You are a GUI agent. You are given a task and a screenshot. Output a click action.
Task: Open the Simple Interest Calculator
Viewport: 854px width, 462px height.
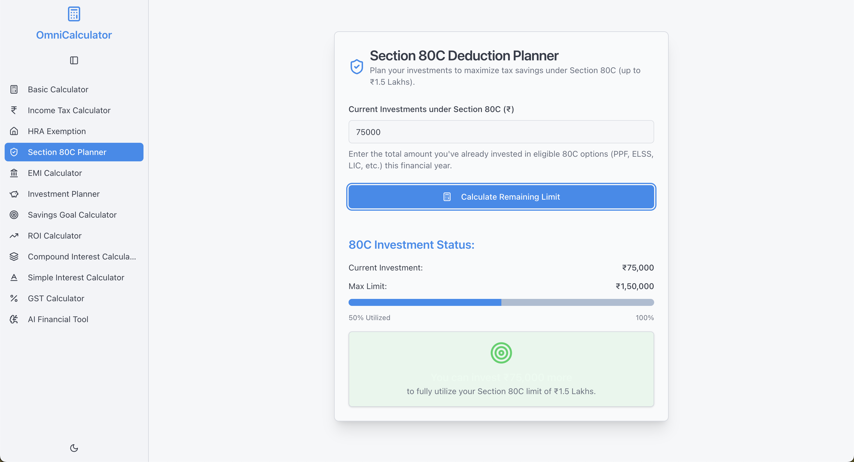coord(76,277)
